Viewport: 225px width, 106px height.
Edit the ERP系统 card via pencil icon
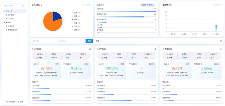90,49
